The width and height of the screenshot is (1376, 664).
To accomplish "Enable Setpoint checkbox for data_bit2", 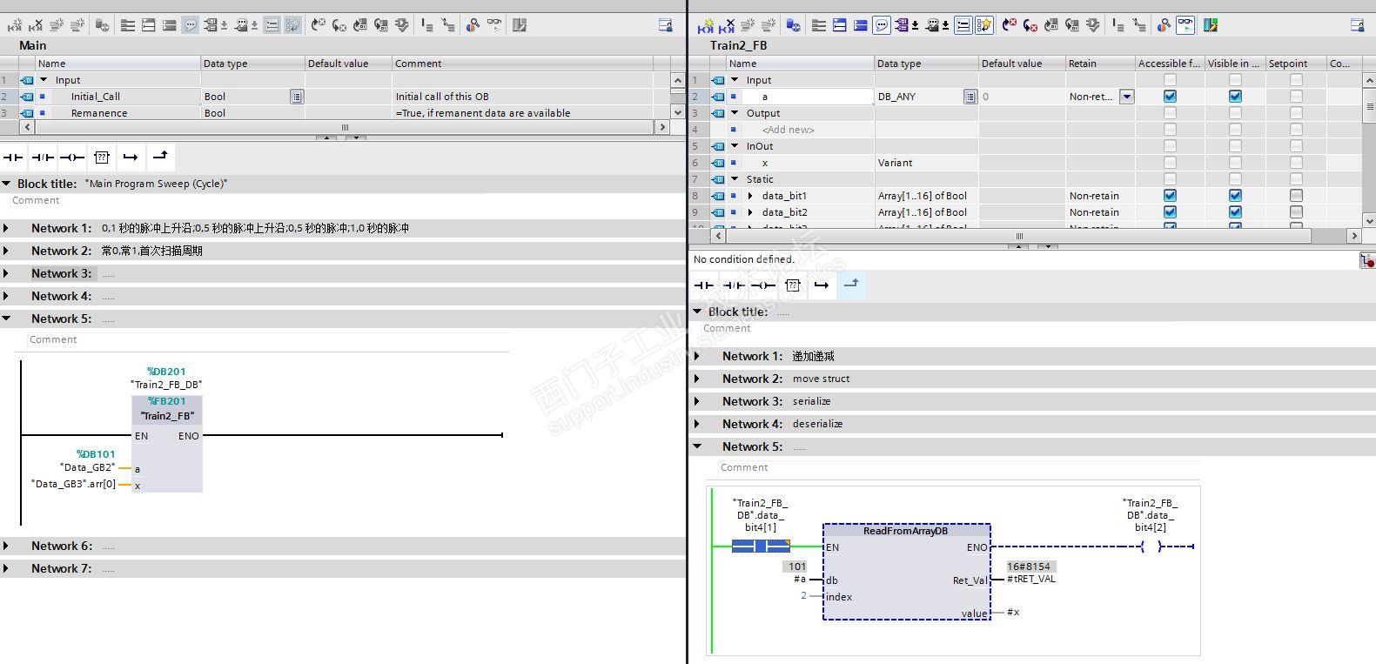I will click(x=1296, y=212).
